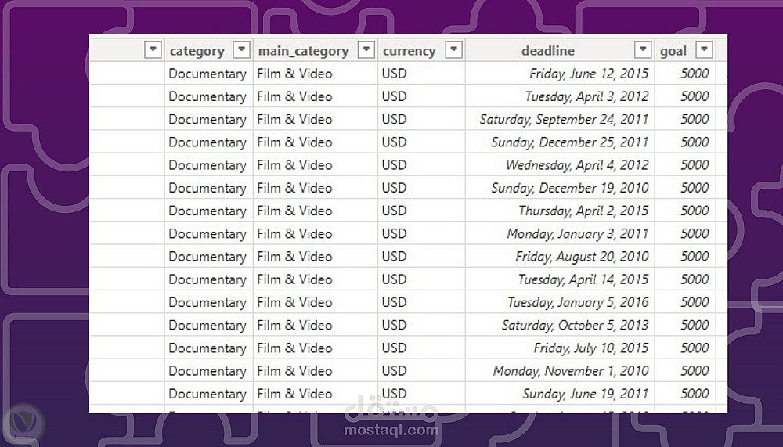Open the deadline column filter dropdown

(643, 50)
